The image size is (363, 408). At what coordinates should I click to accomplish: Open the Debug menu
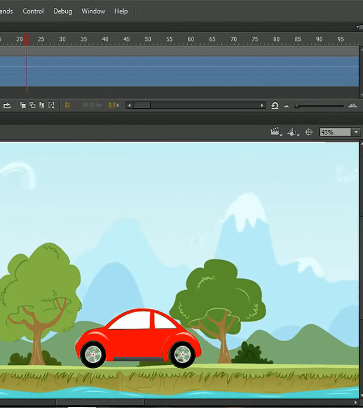[62, 11]
